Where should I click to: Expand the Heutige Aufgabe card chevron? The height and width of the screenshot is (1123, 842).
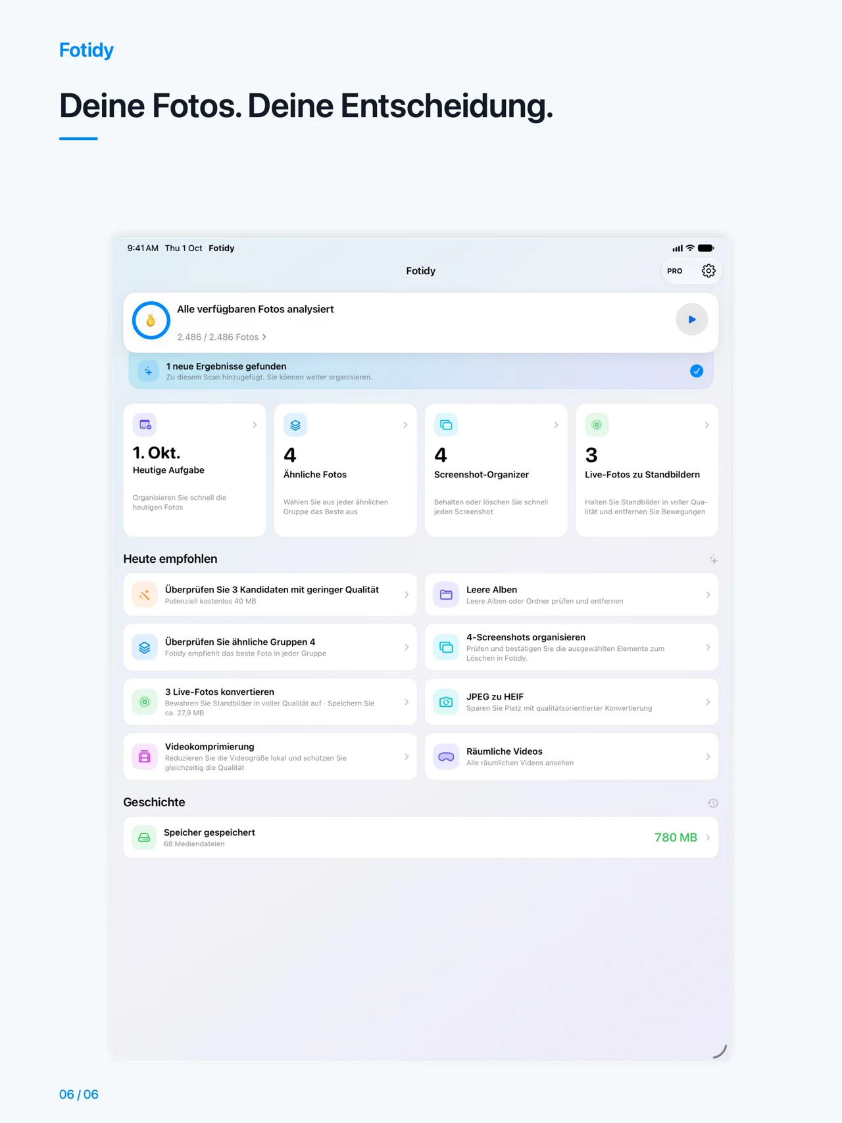(255, 425)
